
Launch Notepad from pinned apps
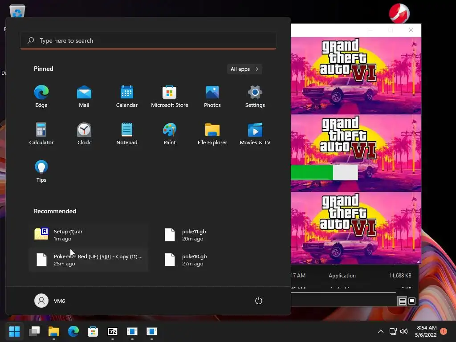(127, 134)
